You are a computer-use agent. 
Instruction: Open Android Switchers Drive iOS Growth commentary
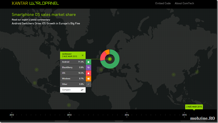point(46,23)
